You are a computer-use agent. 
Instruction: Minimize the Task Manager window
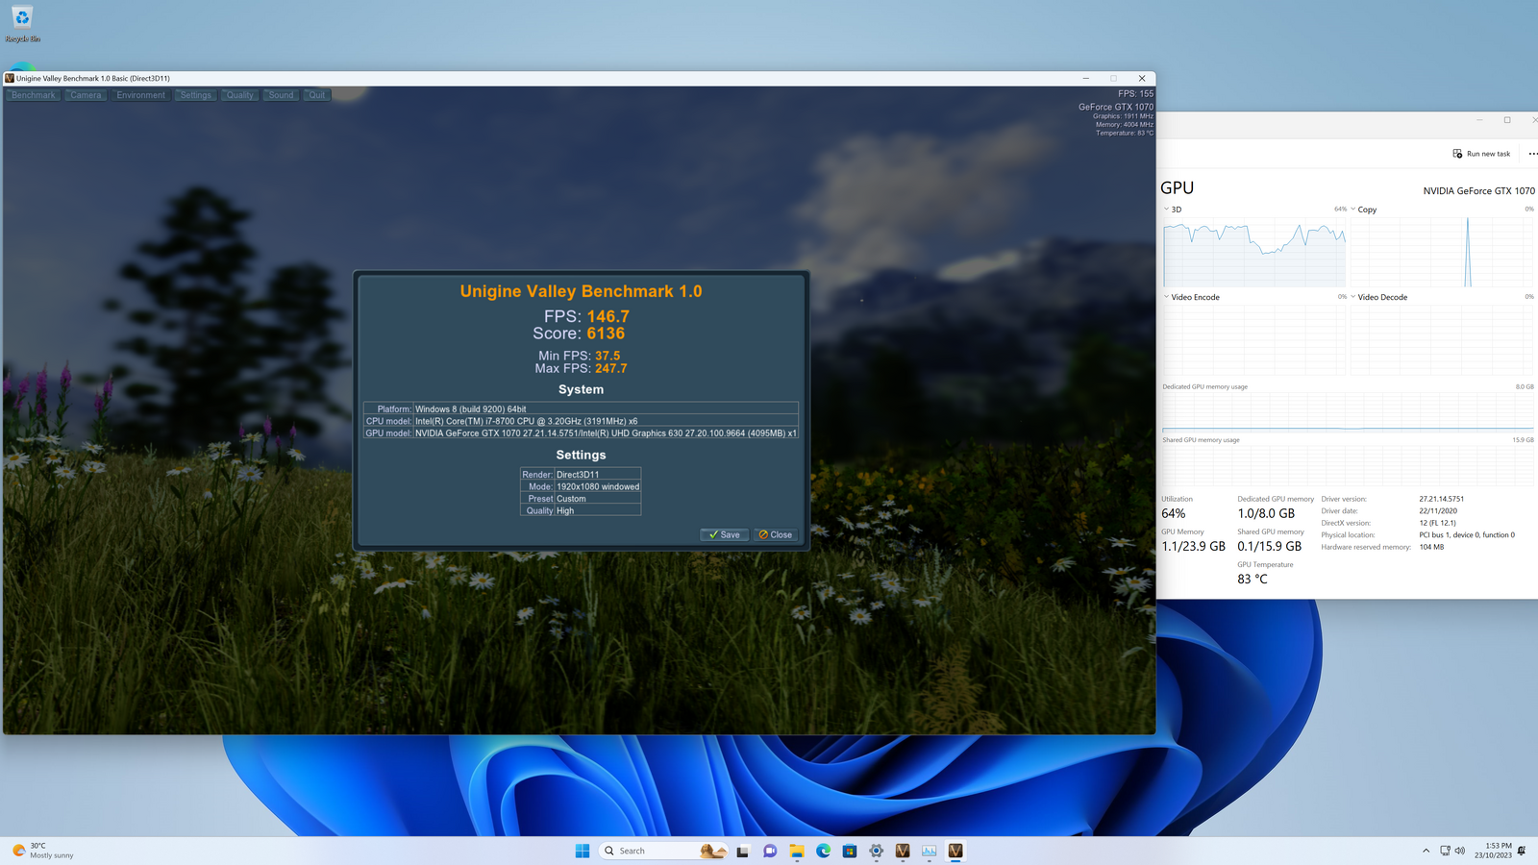[1479, 120]
